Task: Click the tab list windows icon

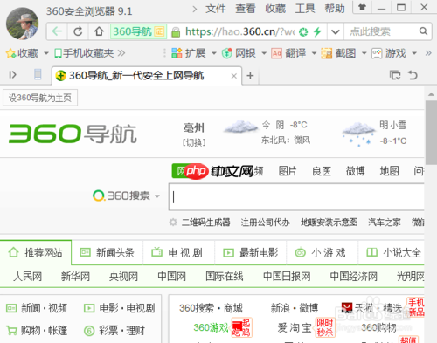Action: (395, 75)
